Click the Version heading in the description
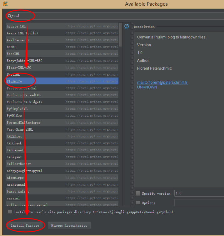The width and height of the screenshot is (224, 236). [144, 45]
